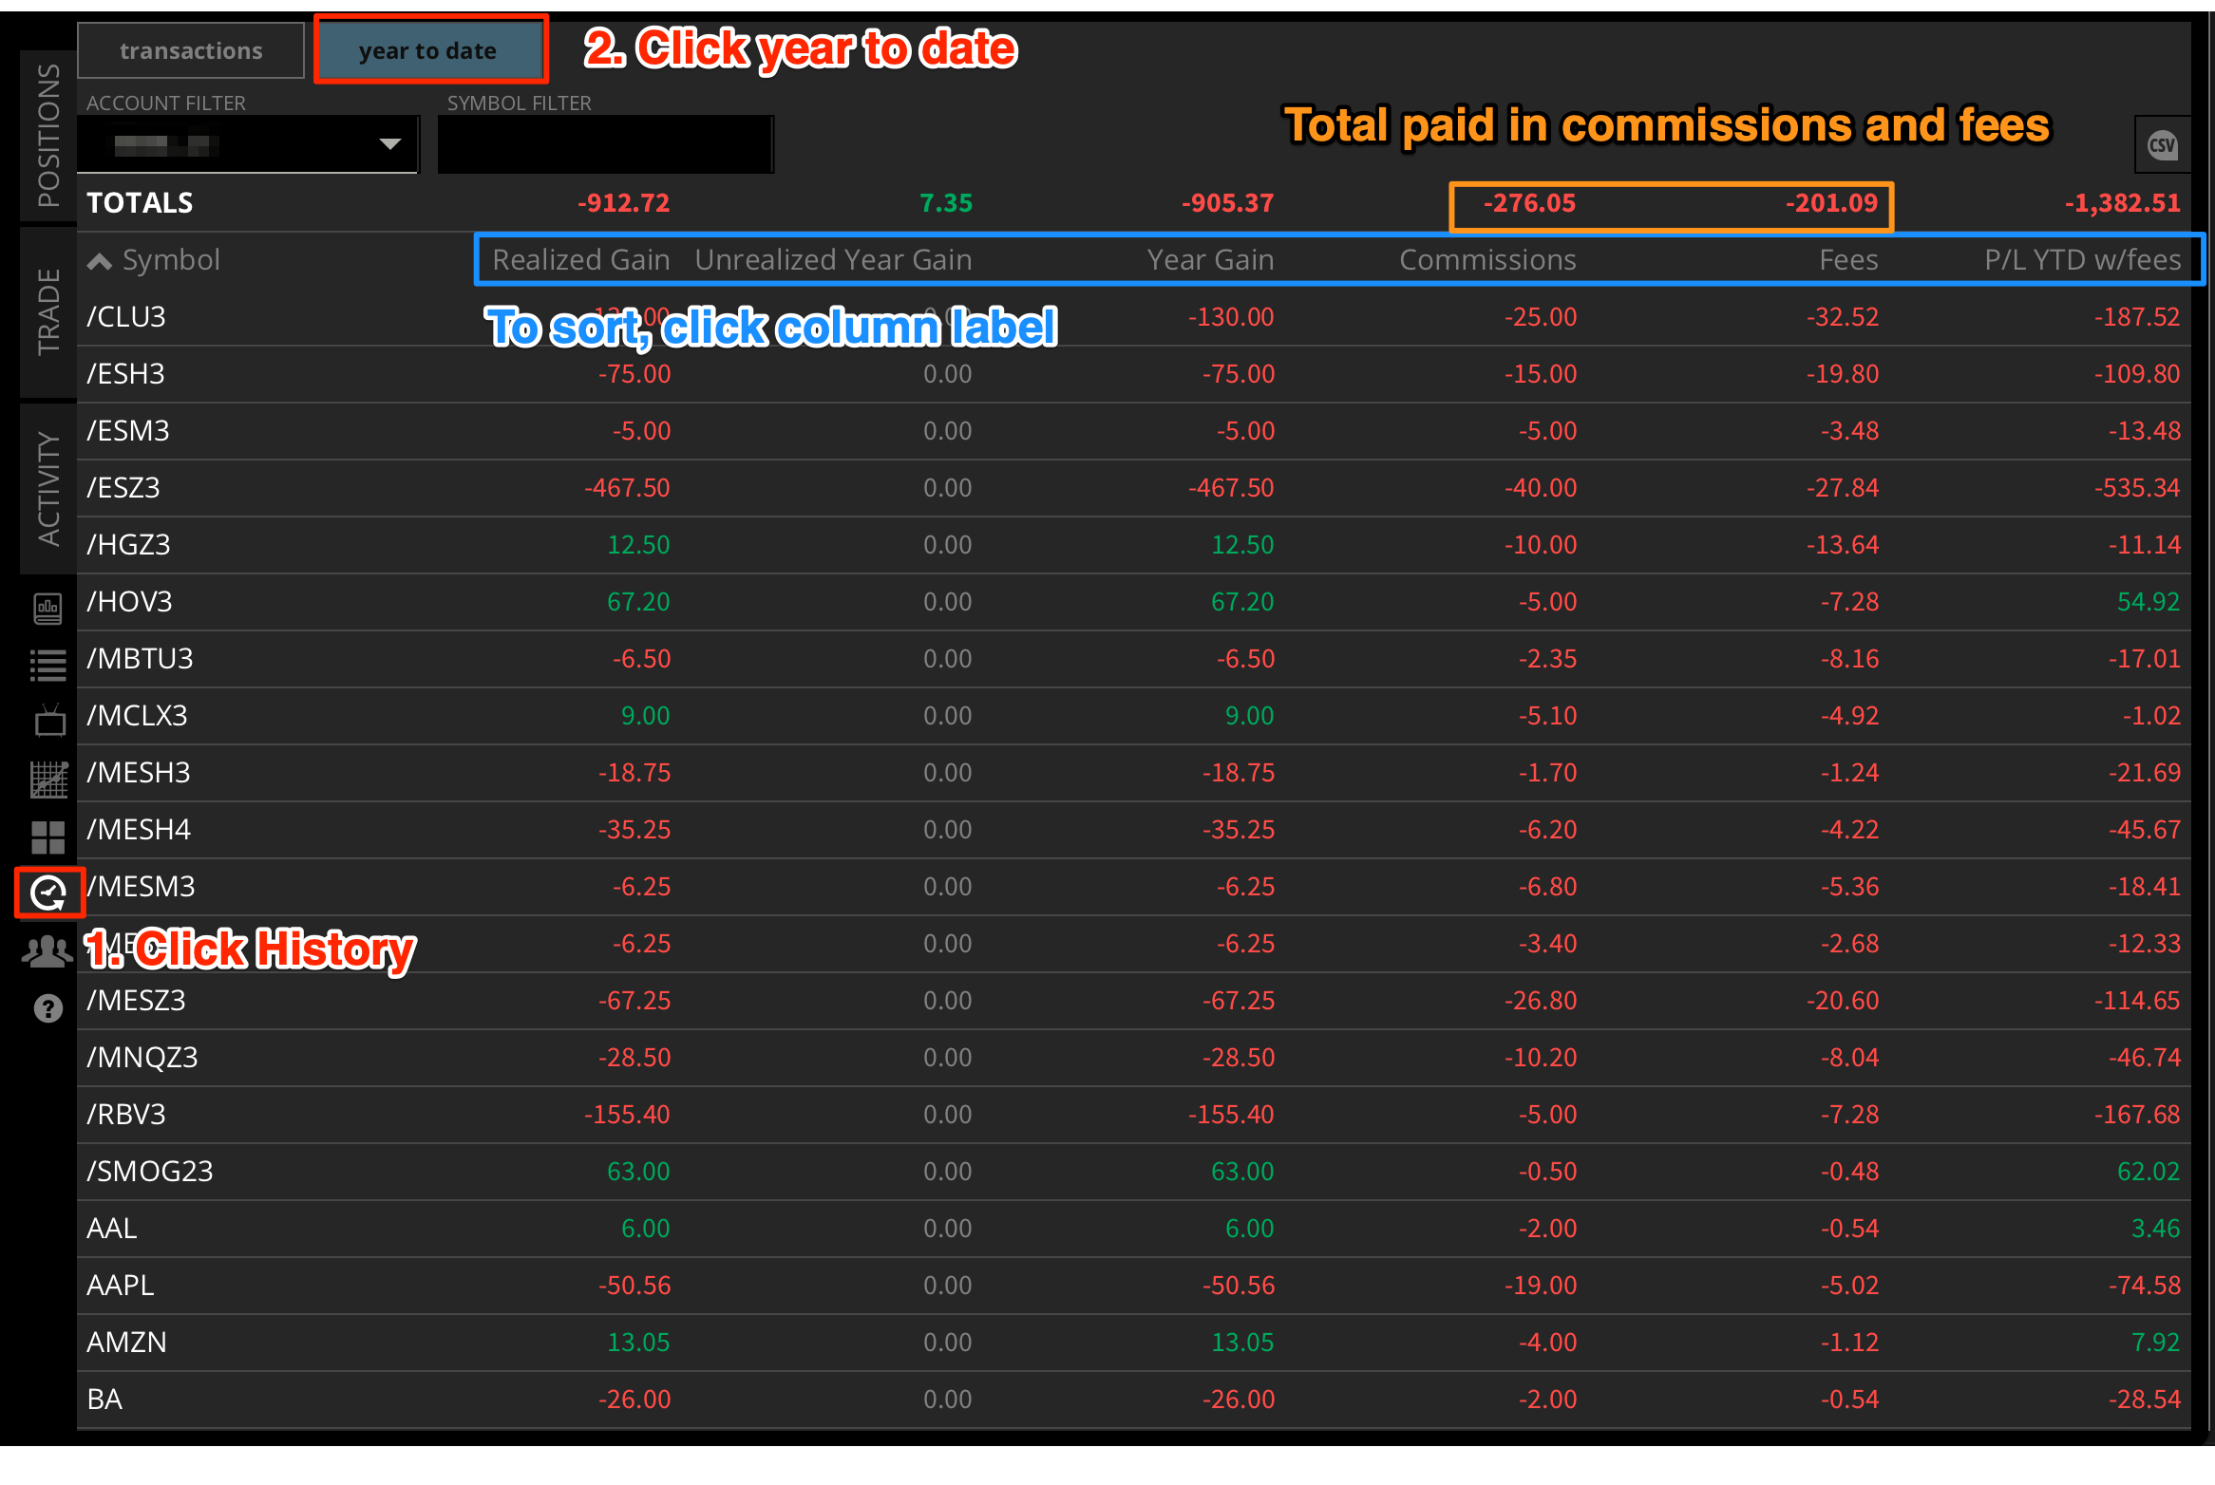The width and height of the screenshot is (2215, 1485).
Task: Switch to the year to date tab
Action: click(429, 49)
